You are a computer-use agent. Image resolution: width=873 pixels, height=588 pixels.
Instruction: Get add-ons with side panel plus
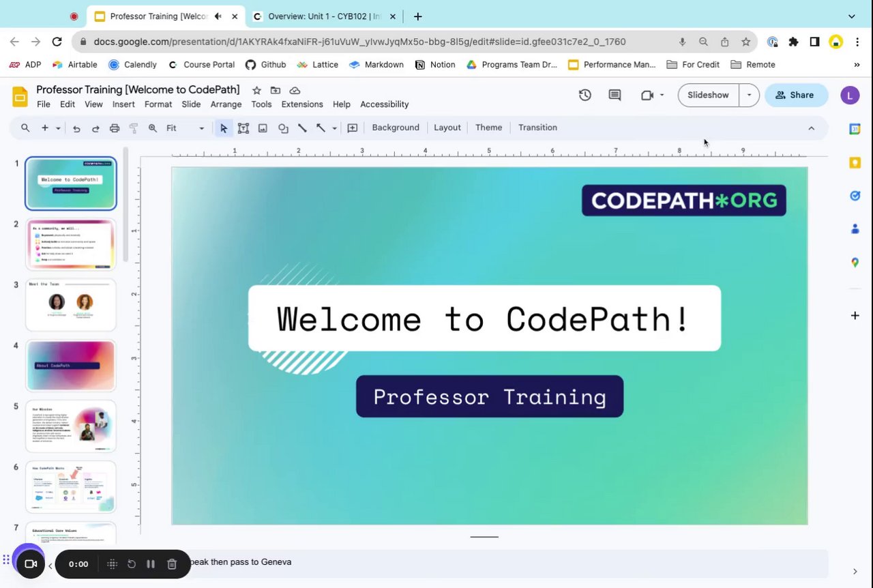click(855, 315)
